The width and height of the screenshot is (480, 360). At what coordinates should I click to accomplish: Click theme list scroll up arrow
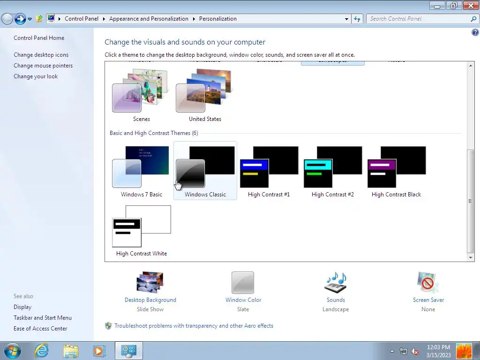point(471,65)
